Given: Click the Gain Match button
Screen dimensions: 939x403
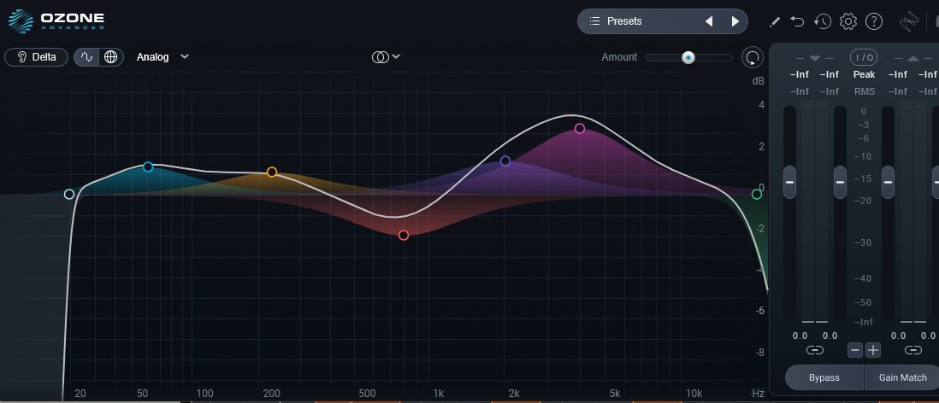Looking at the screenshot, I should point(902,377).
